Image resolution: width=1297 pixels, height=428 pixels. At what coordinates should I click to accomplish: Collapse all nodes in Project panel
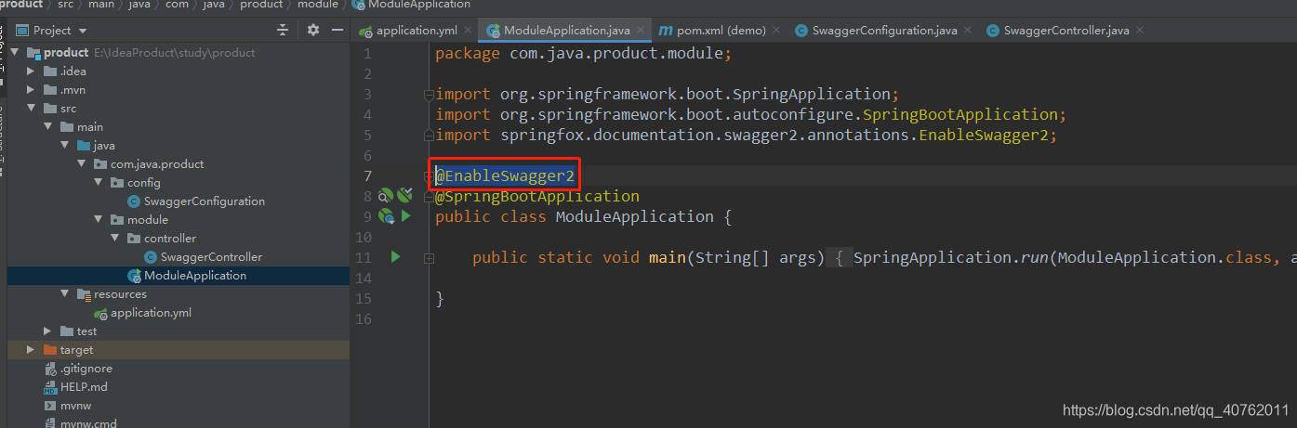pyautogui.click(x=283, y=31)
